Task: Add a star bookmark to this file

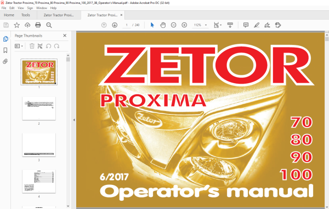Action: [17, 25]
